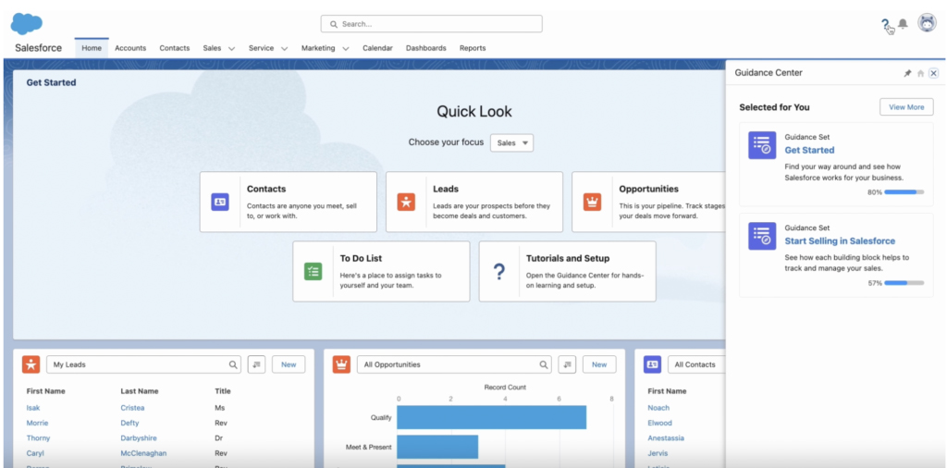Click the global Search field
Screen dimensions: 947x468
tap(431, 24)
